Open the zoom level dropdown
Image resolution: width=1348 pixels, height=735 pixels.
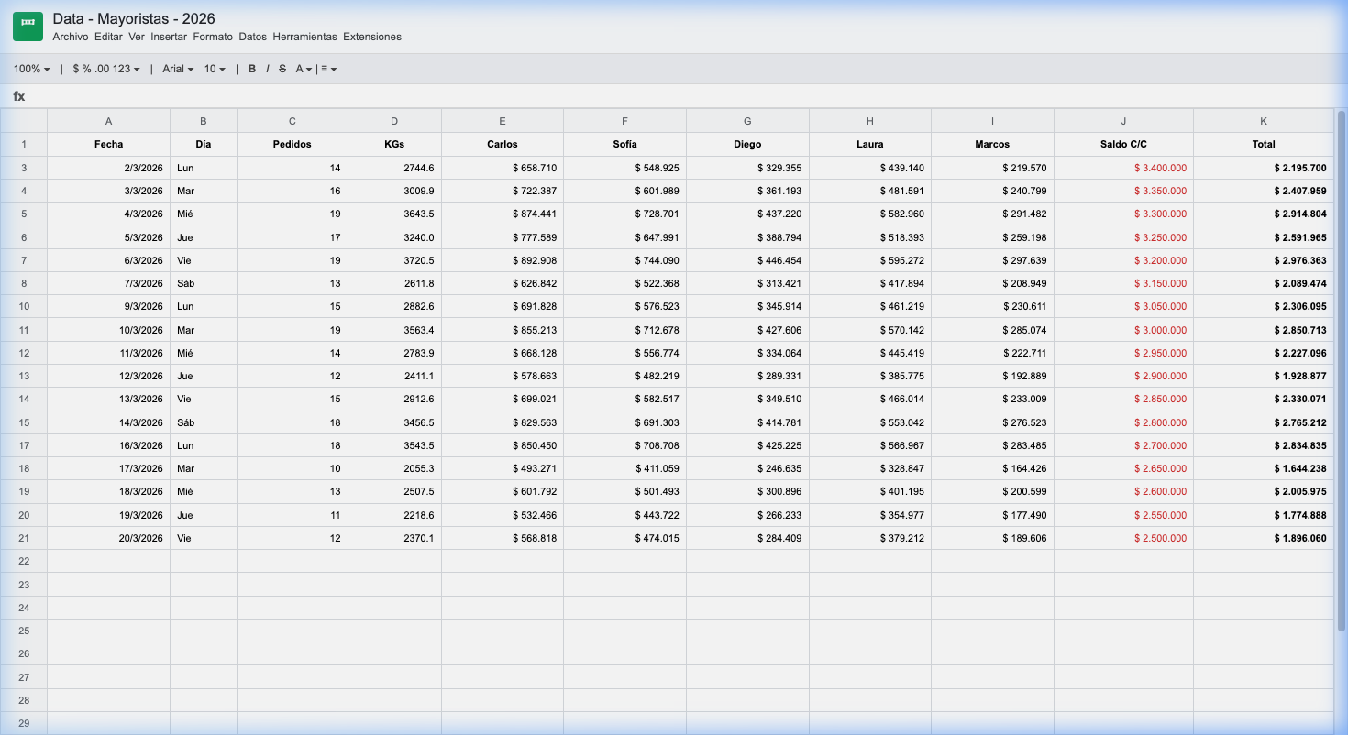coord(30,68)
